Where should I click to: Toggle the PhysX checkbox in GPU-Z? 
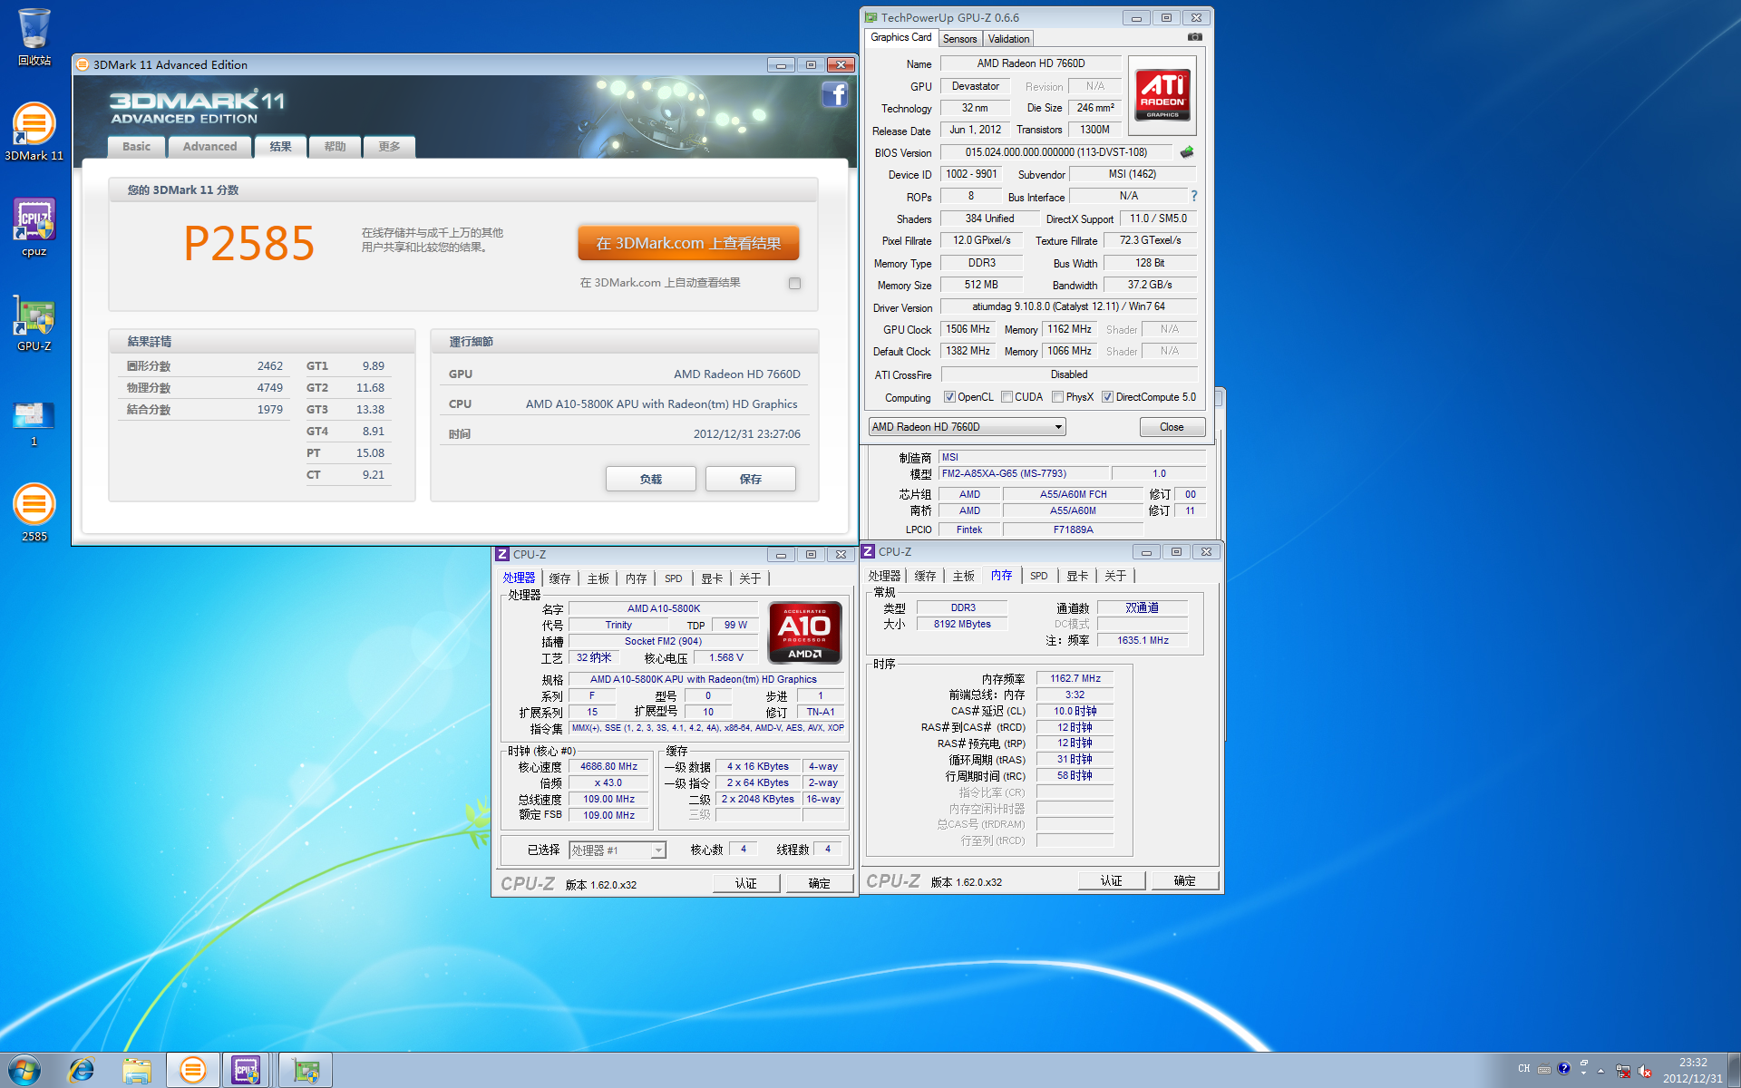pyautogui.click(x=1057, y=397)
